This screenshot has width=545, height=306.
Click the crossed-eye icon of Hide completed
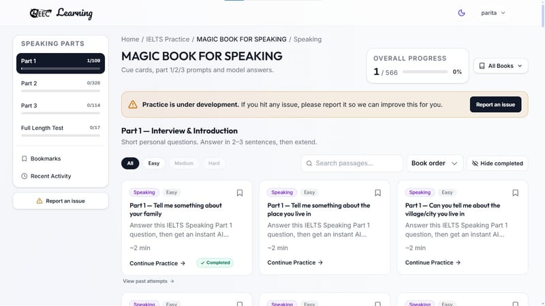(475, 163)
